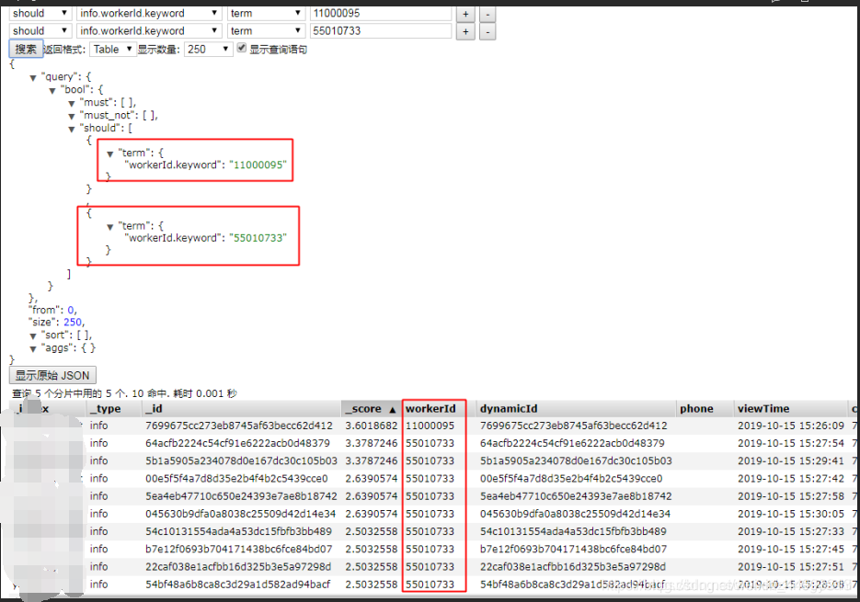The width and height of the screenshot is (860, 602).
Task: Collapse the "aggs" JSON node
Action: [x=33, y=348]
